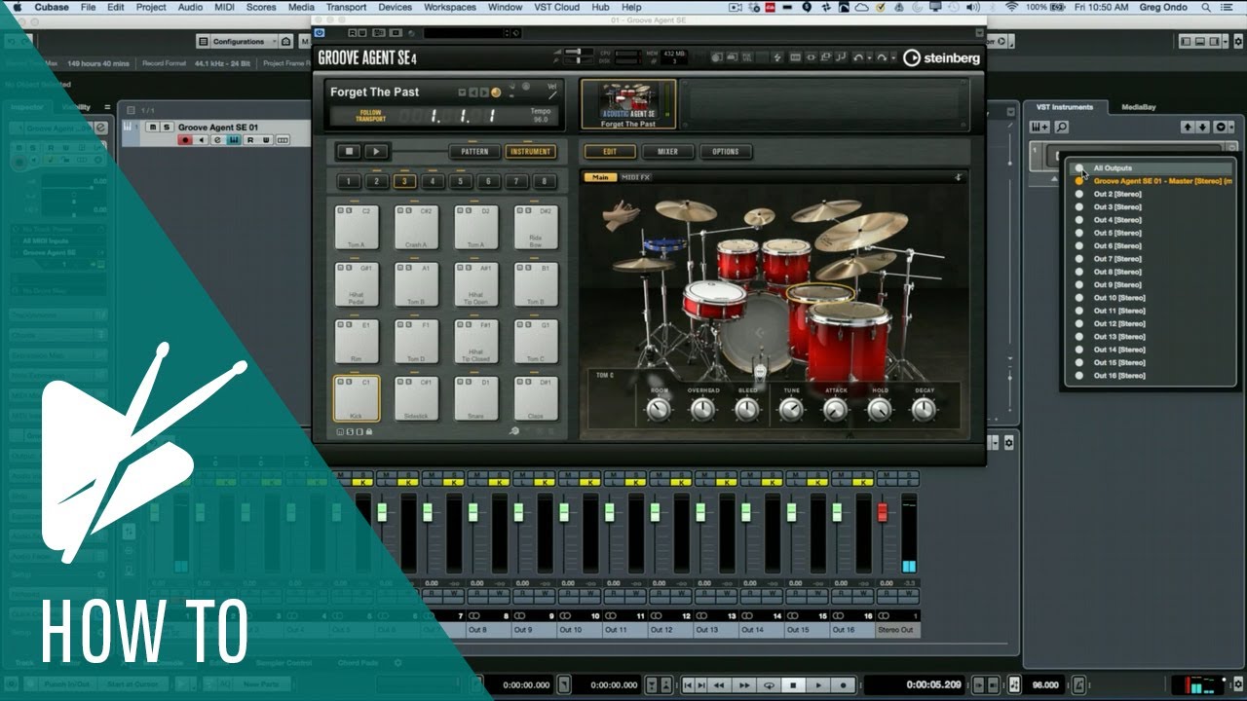The image size is (1247, 701).
Task: Solo the Groove Agent SE 01 track
Action: pos(167,128)
